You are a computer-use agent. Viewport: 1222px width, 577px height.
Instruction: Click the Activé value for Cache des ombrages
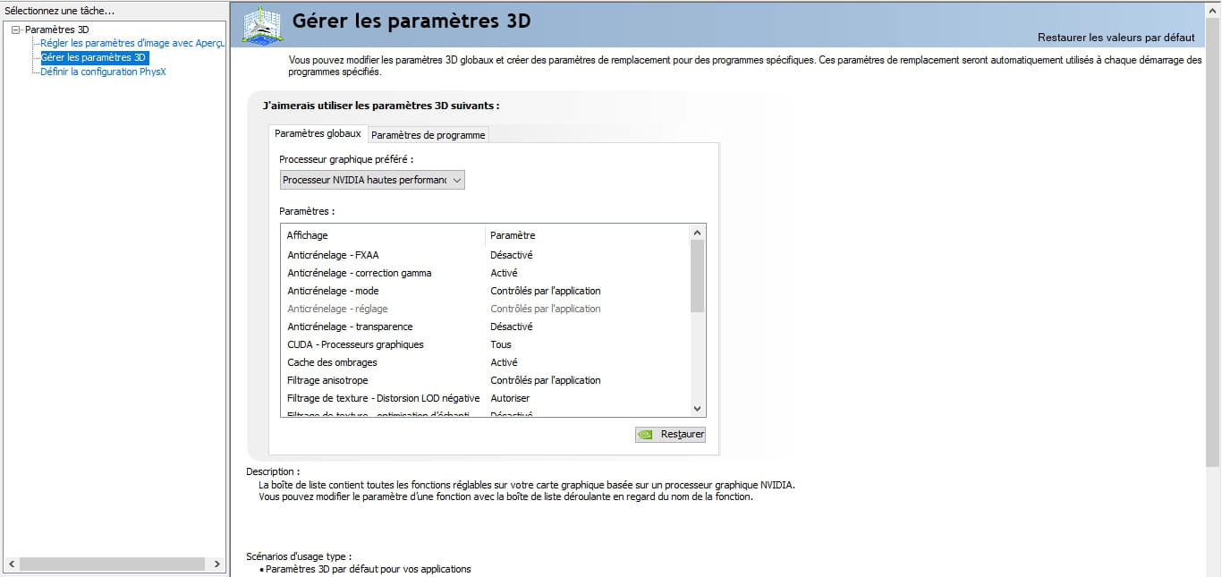click(x=504, y=362)
